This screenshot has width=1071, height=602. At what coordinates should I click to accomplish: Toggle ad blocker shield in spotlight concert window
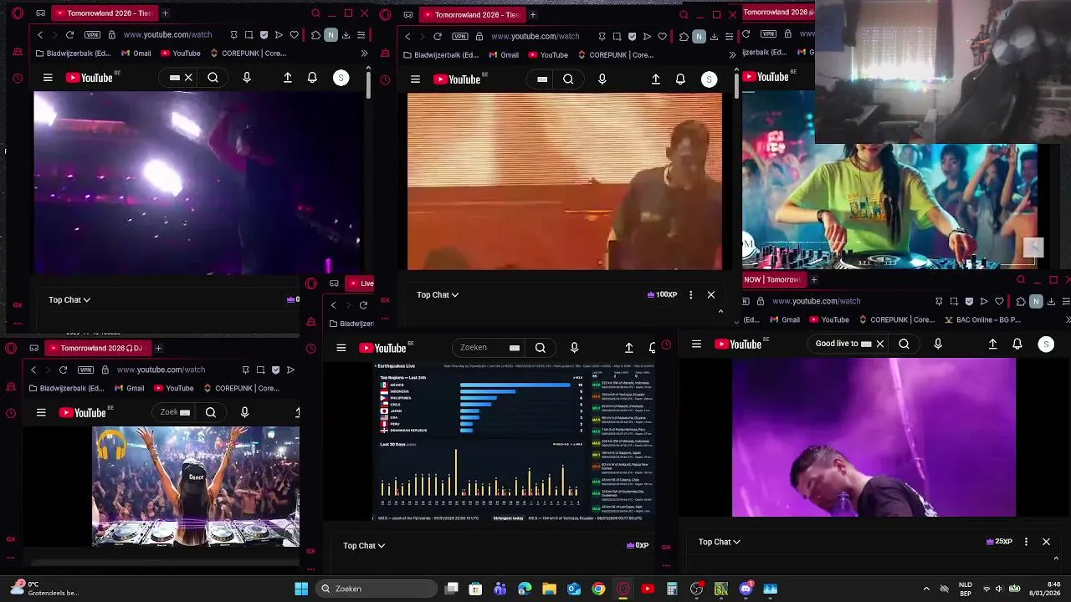(x=264, y=35)
